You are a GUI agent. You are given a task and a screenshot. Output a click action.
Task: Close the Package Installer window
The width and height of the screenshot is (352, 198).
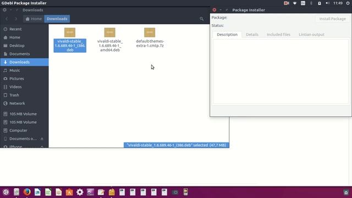pos(215,10)
